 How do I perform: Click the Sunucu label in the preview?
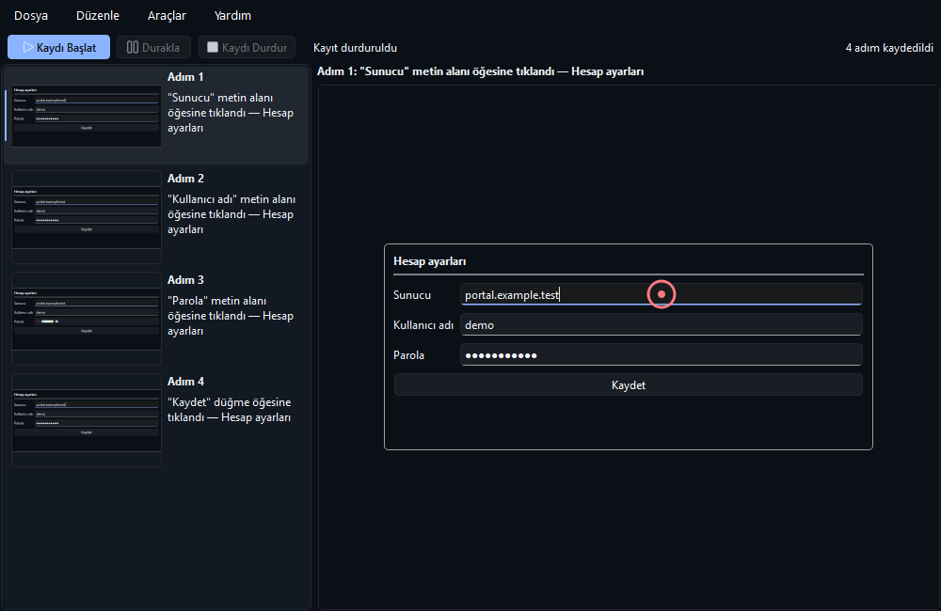412,295
